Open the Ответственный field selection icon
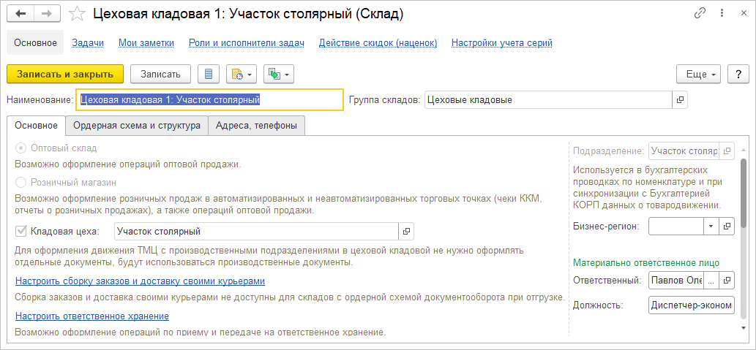The height and width of the screenshot is (350, 756). [x=727, y=280]
